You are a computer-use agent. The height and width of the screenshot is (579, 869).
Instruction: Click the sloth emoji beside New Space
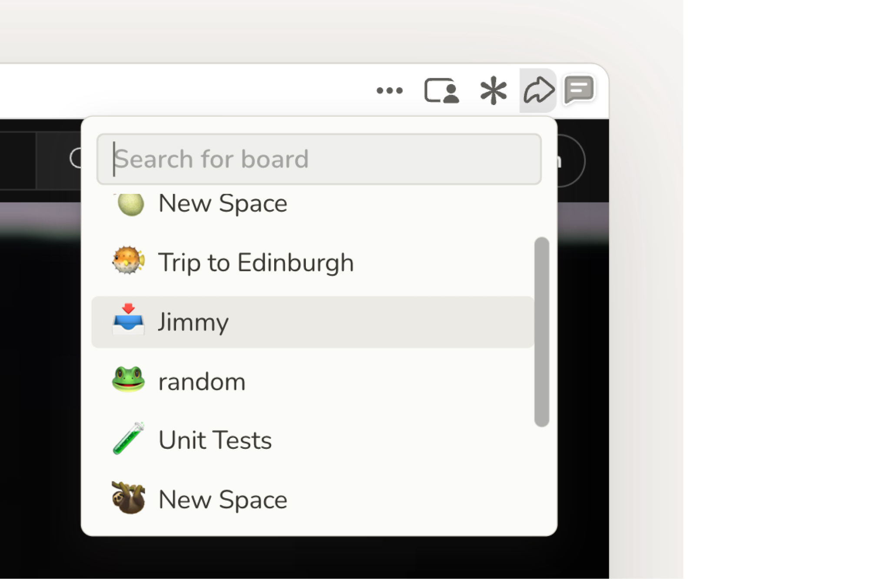tap(128, 498)
